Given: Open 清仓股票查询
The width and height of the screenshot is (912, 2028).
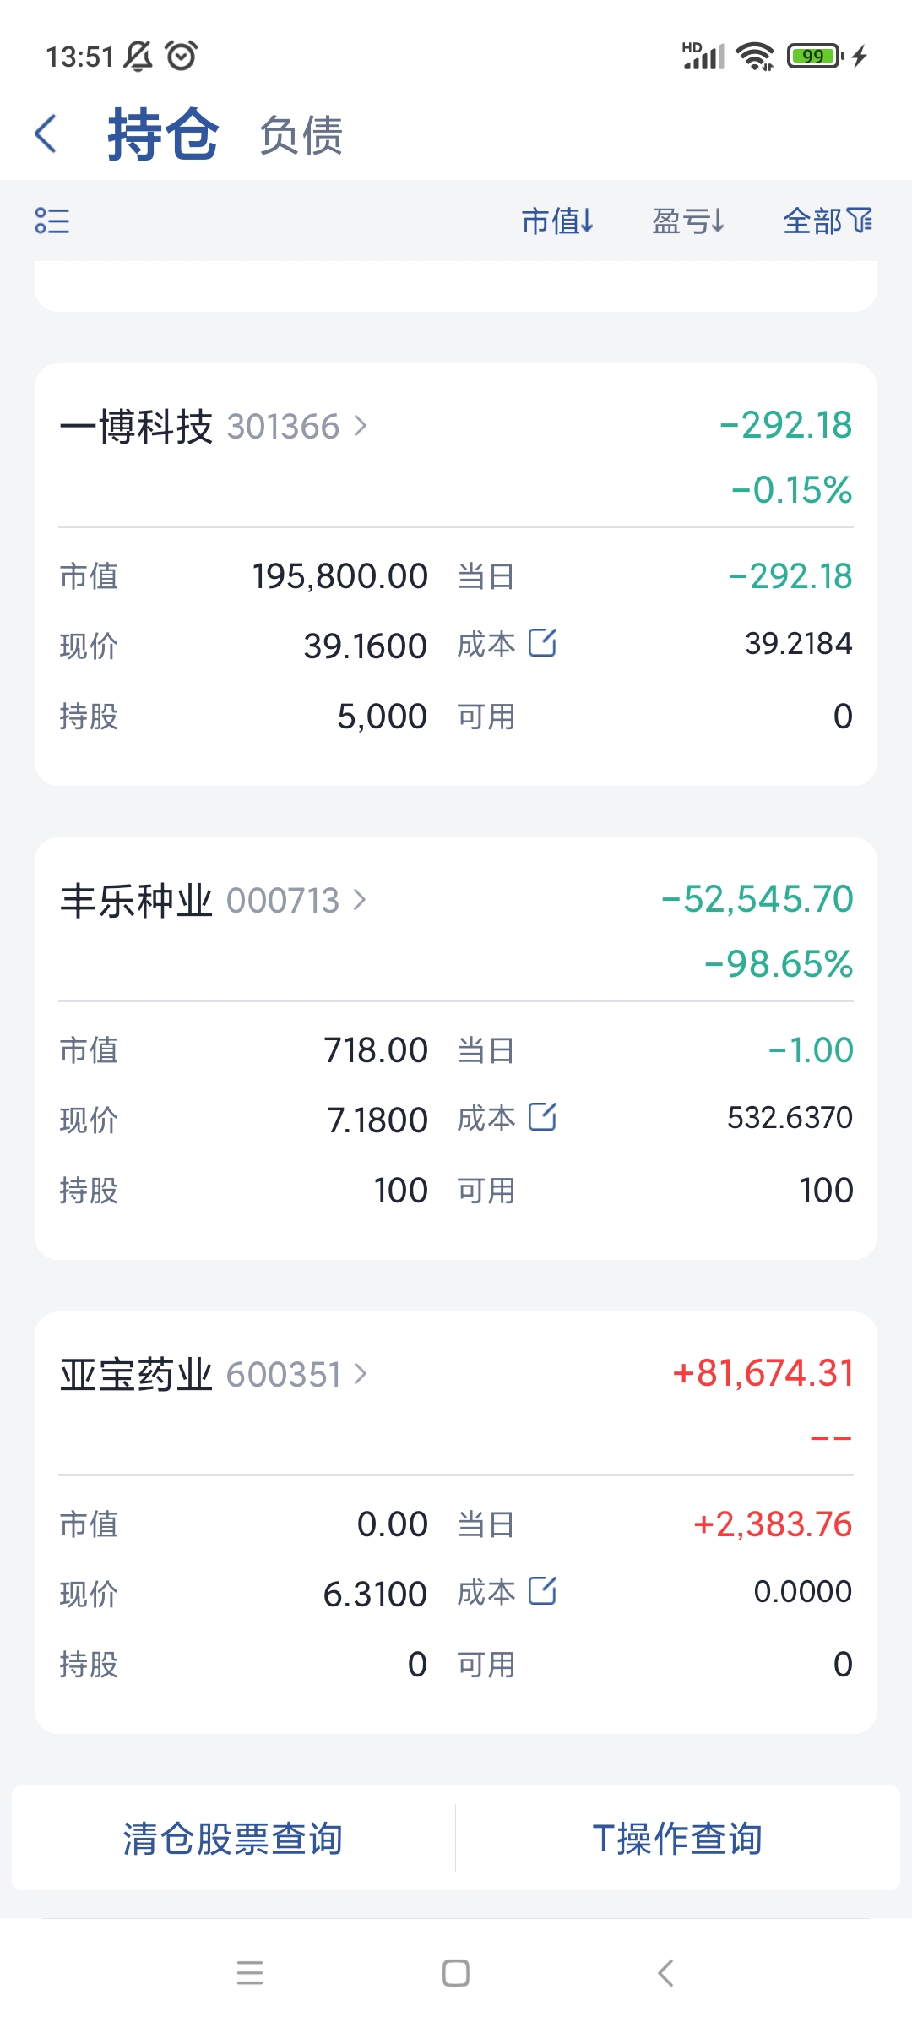Looking at the screenshot, I should [233, 1839].
